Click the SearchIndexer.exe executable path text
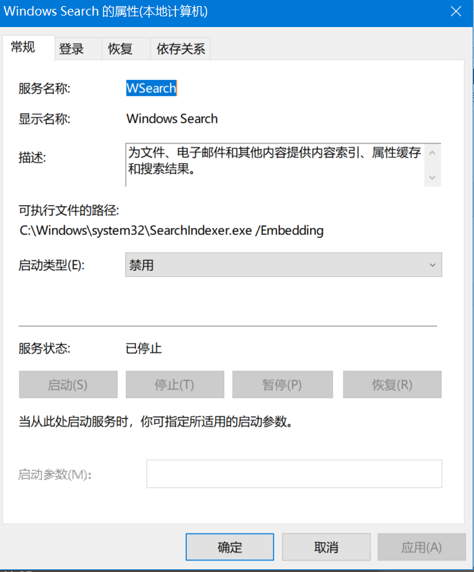 click(x=171, y=230)
